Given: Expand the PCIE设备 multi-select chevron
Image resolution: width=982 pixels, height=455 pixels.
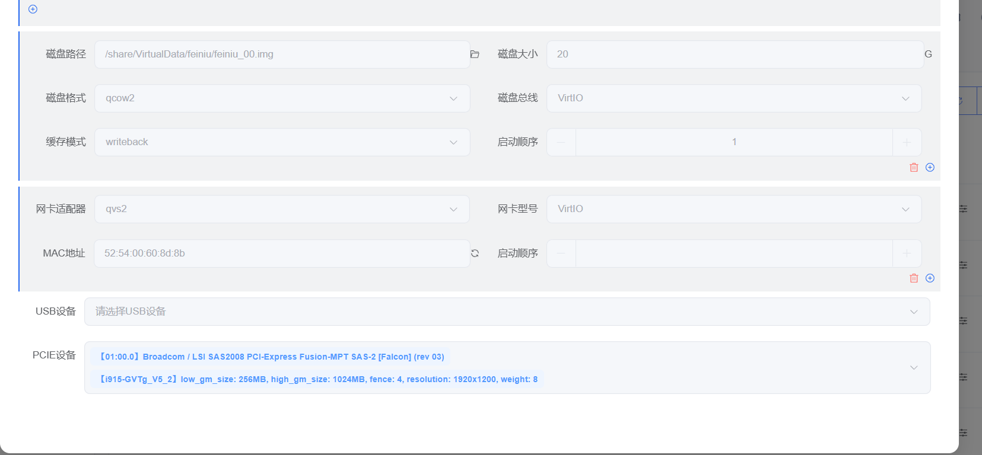Looking at the screenshot, I should (914, 368).
